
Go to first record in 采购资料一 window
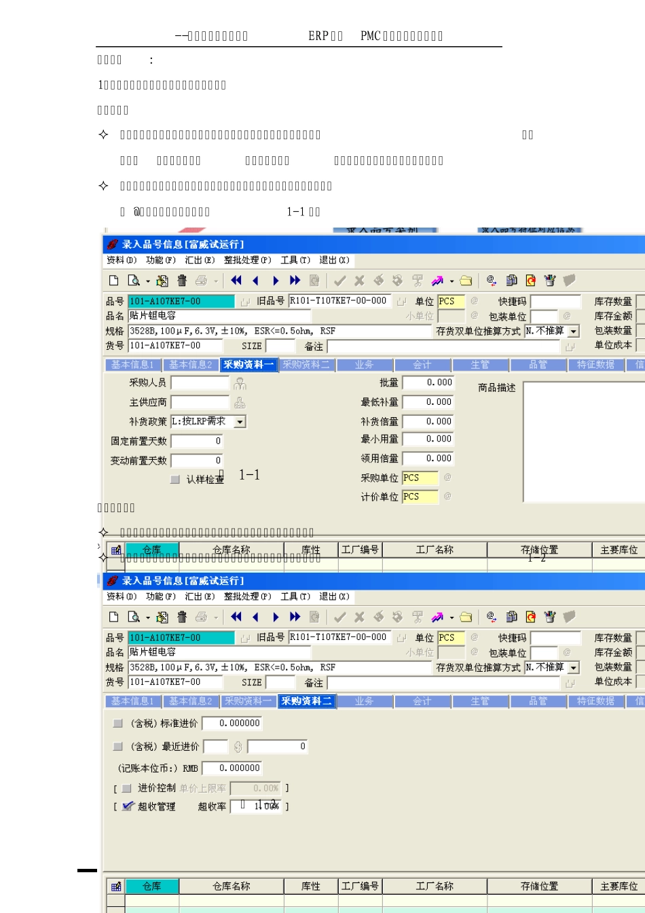click(x=236, y=281)
